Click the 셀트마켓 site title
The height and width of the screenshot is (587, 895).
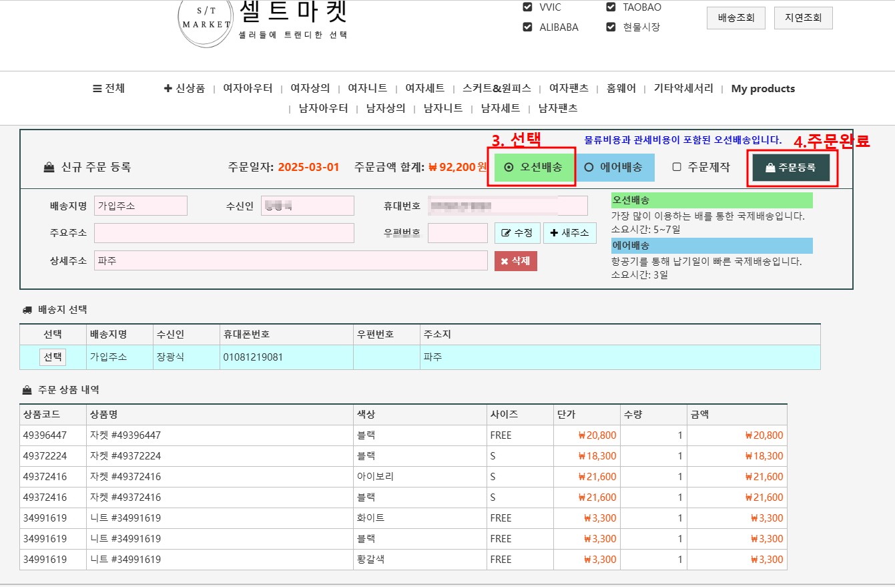click(x=293, y=11)
